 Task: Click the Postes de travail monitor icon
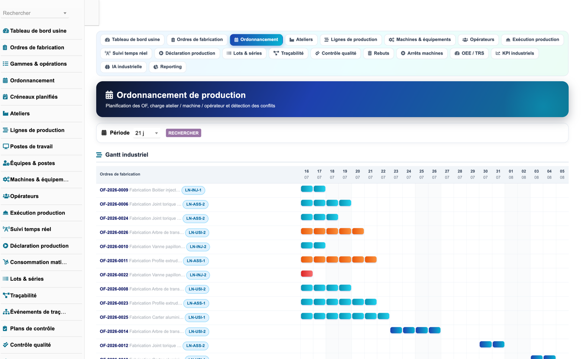coord(6,146)
